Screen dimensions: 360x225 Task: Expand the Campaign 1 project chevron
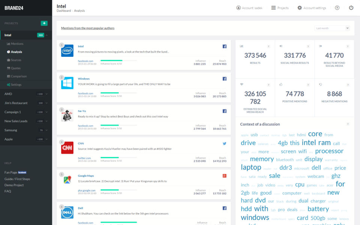(46, 112)
